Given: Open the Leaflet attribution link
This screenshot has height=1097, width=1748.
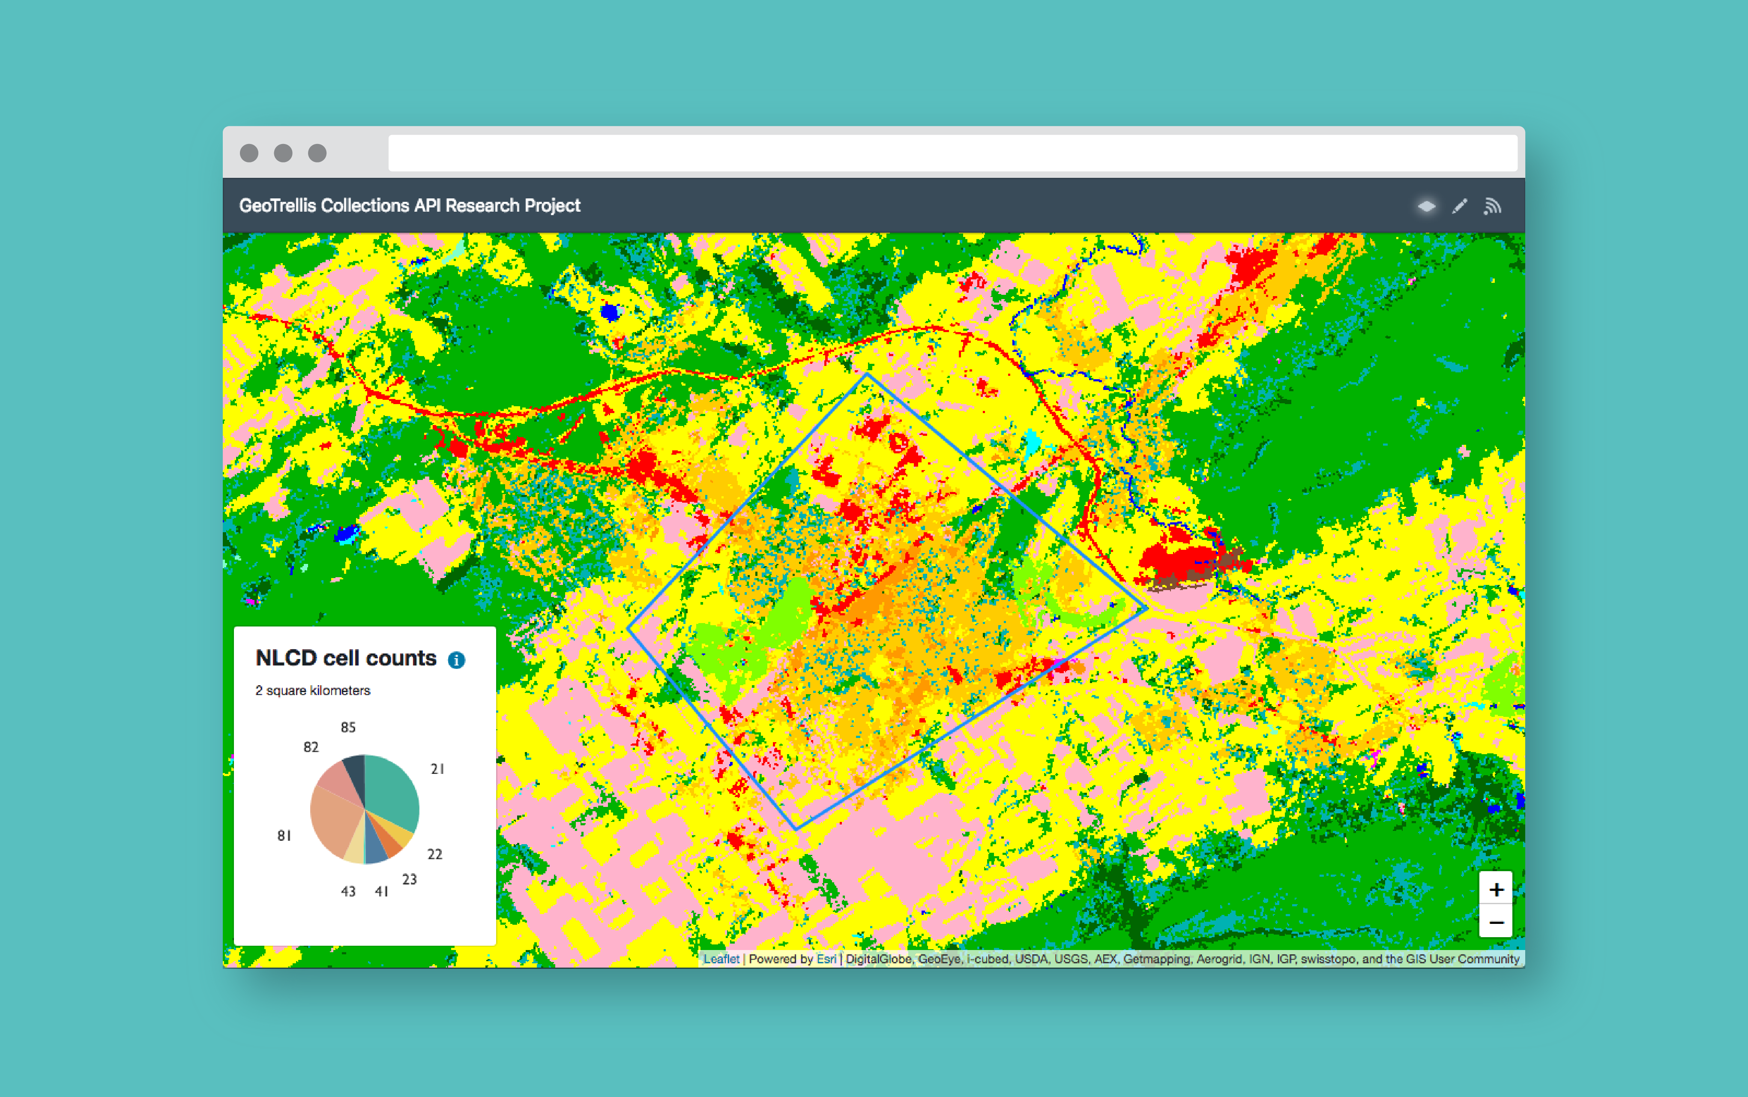Looking at the screenshot, I should click(721, 959).
